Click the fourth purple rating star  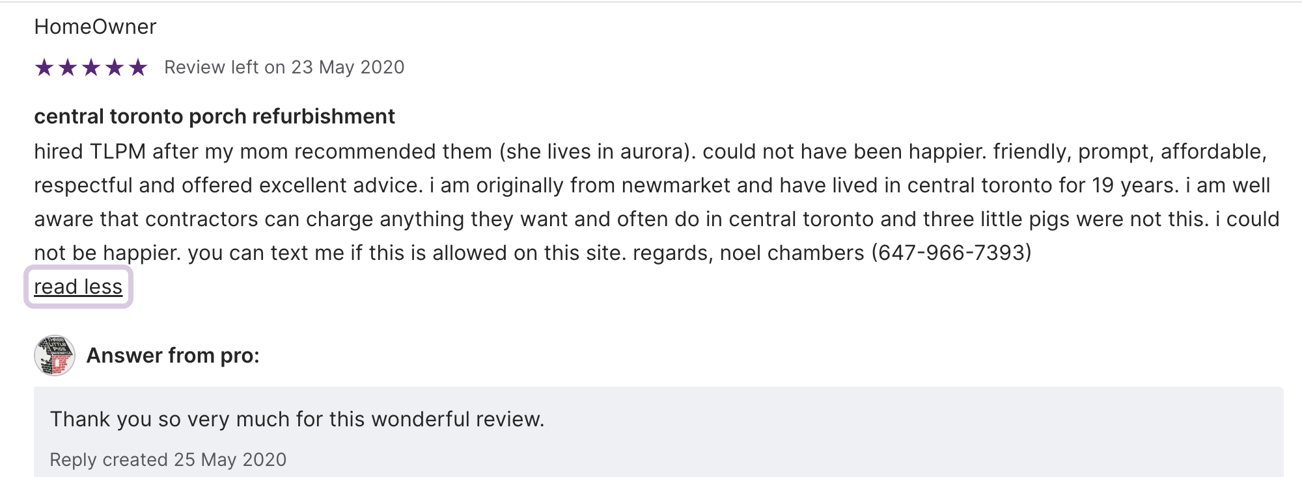pos(115,68)
